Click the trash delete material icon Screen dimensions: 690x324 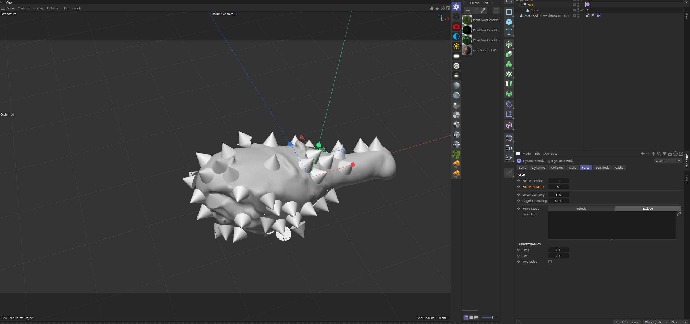496,10
